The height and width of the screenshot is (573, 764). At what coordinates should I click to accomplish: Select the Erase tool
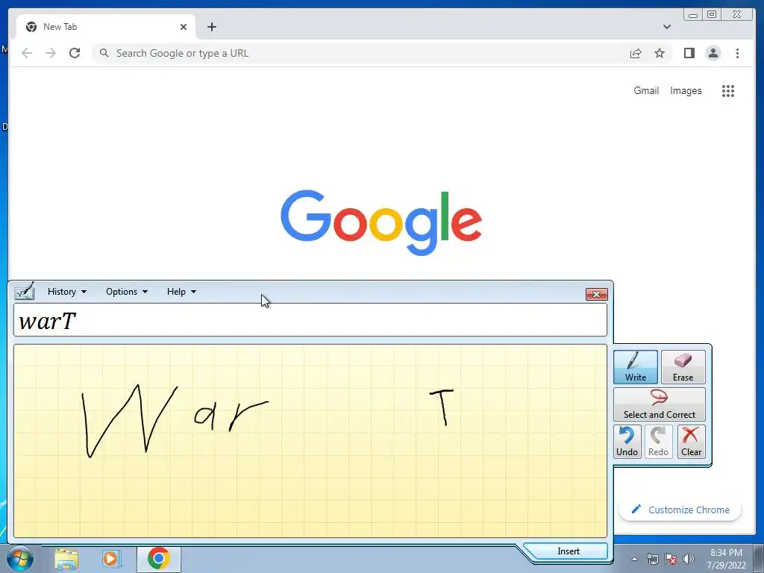(683, 367)
